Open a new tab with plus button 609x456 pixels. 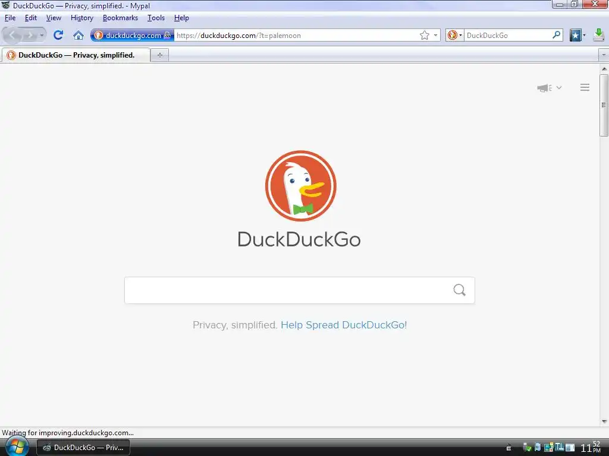tap(159, 55)
